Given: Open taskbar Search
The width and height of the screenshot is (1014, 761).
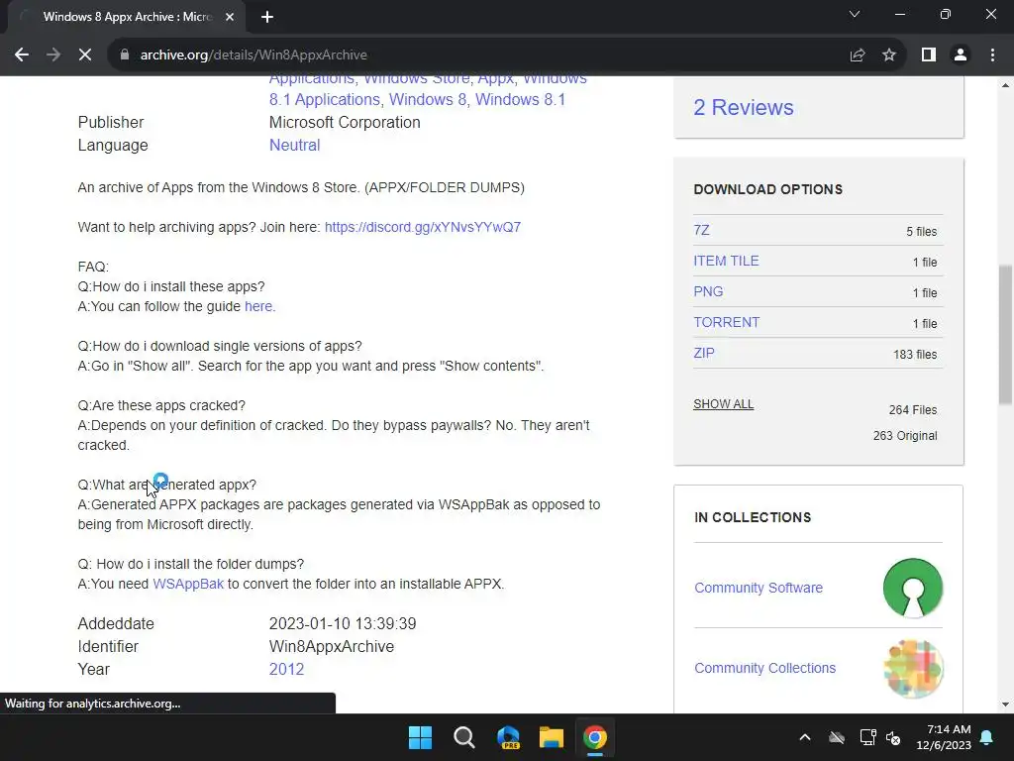Looking at the screenshot, I should (464, 737).
